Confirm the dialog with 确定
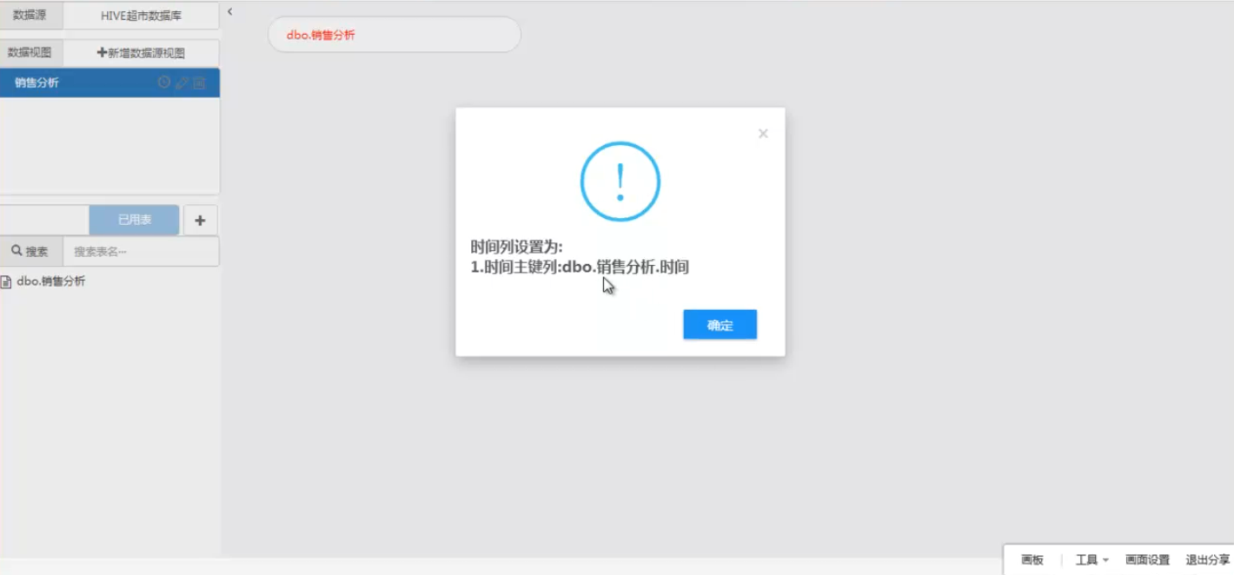Image resolution: width=1234 pixels, height=575 pixels. 720,325
